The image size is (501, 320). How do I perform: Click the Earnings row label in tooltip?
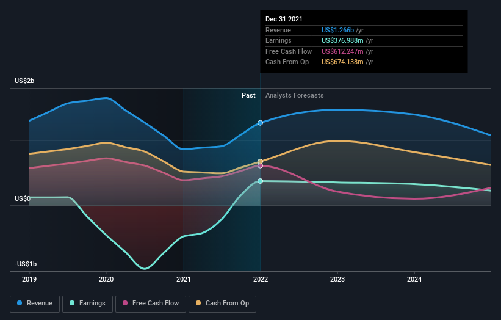[x=278, y=40]
